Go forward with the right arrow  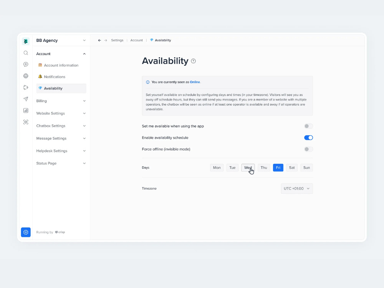tap(106, 40)
